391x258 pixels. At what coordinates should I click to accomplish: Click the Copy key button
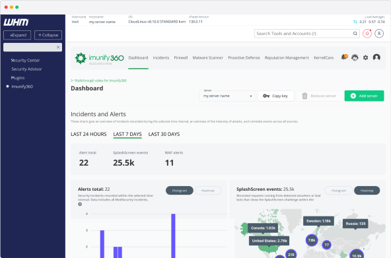point(276,96)
